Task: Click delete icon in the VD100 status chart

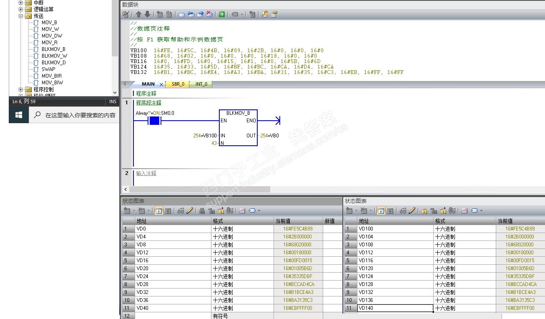Action: point(364,211)
